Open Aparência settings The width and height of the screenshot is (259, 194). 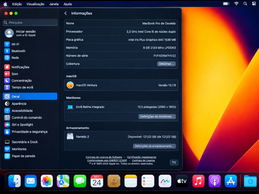point(30,103)
